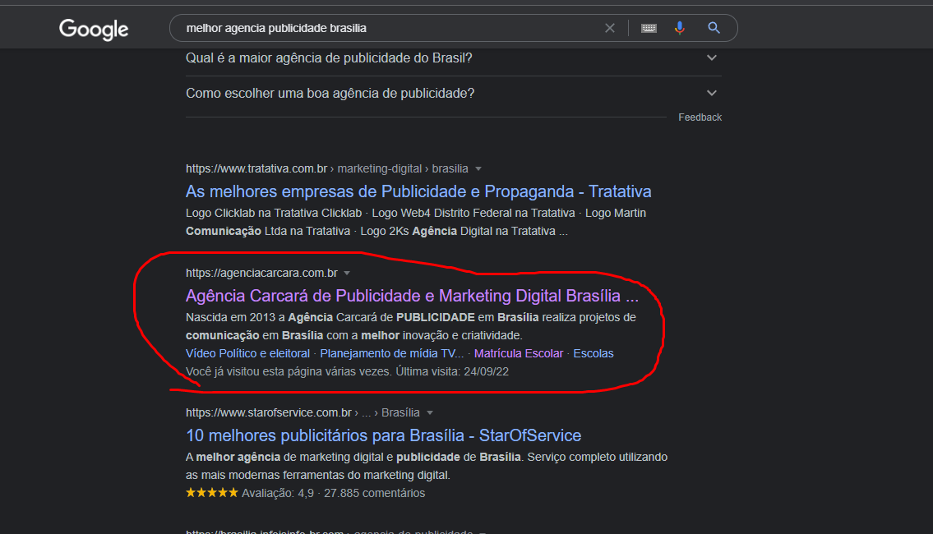Click the https://www.starofservice.com.br URL text
Screen dimensions: 933x534
(x=268, y=412)
